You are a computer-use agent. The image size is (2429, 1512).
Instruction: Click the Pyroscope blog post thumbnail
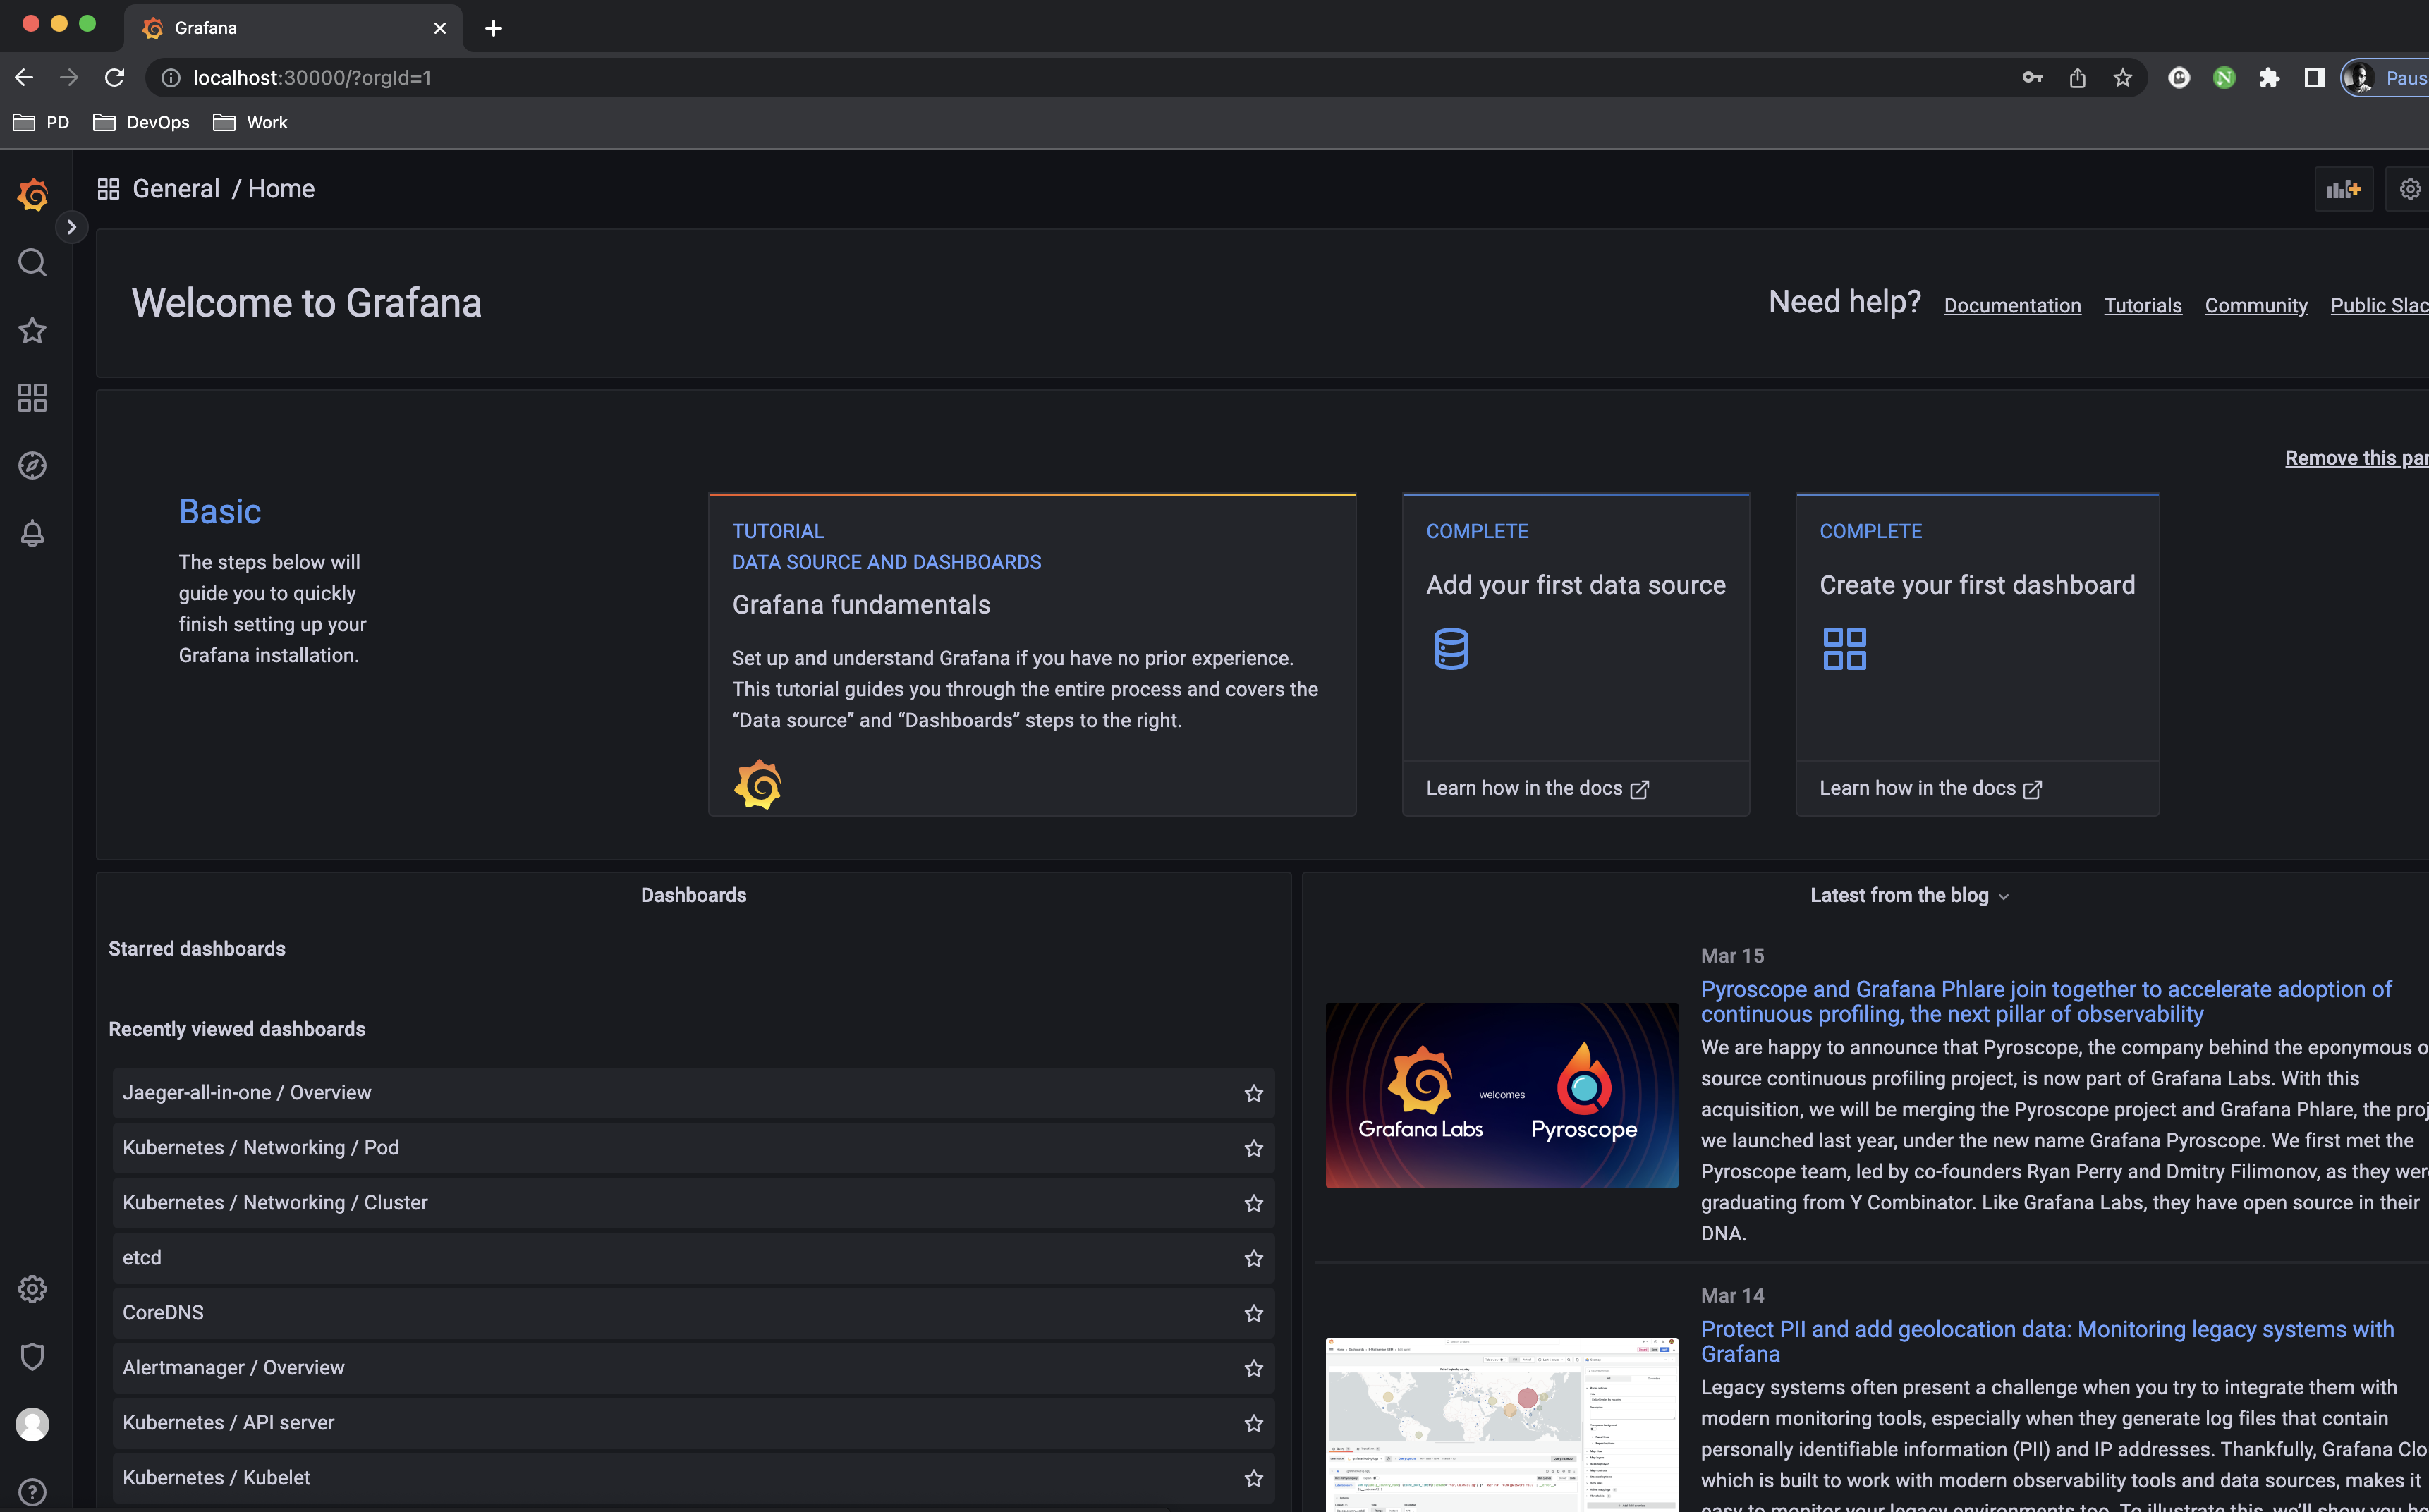pyautogui.click(x=1501, y=1095)
